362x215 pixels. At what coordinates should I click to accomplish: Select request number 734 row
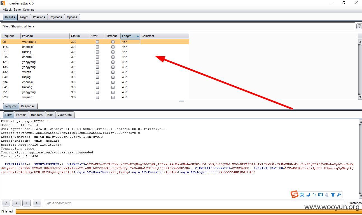pyautogui.click(x=95, y=82)
